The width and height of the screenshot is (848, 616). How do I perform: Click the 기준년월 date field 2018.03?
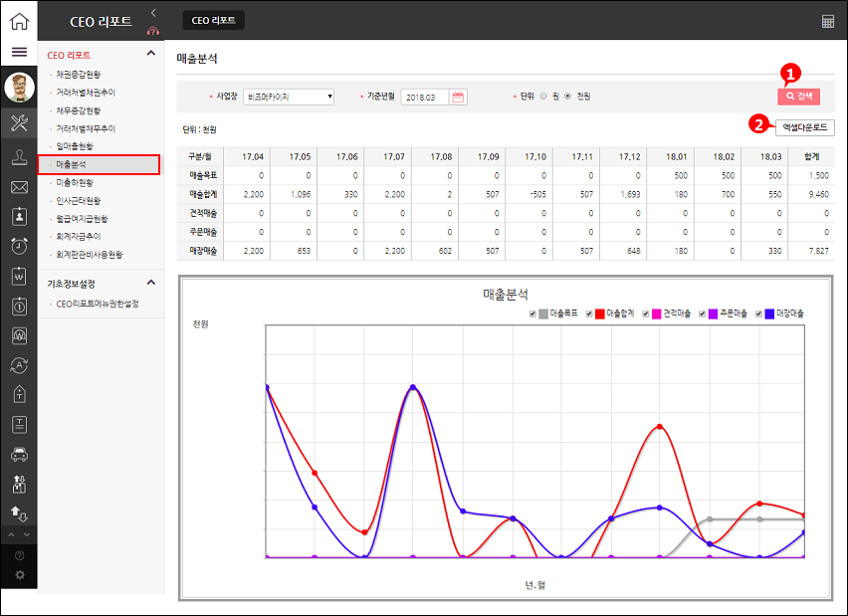coord(425,98)
